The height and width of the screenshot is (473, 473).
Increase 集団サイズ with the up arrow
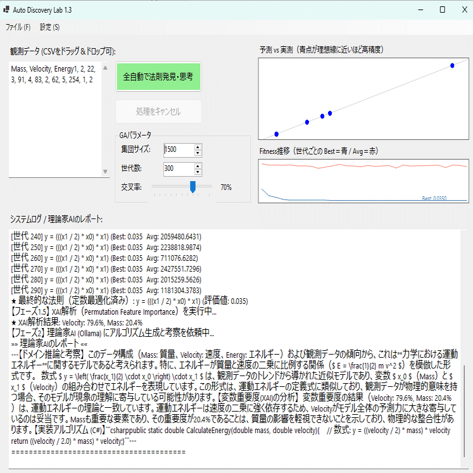198,147
